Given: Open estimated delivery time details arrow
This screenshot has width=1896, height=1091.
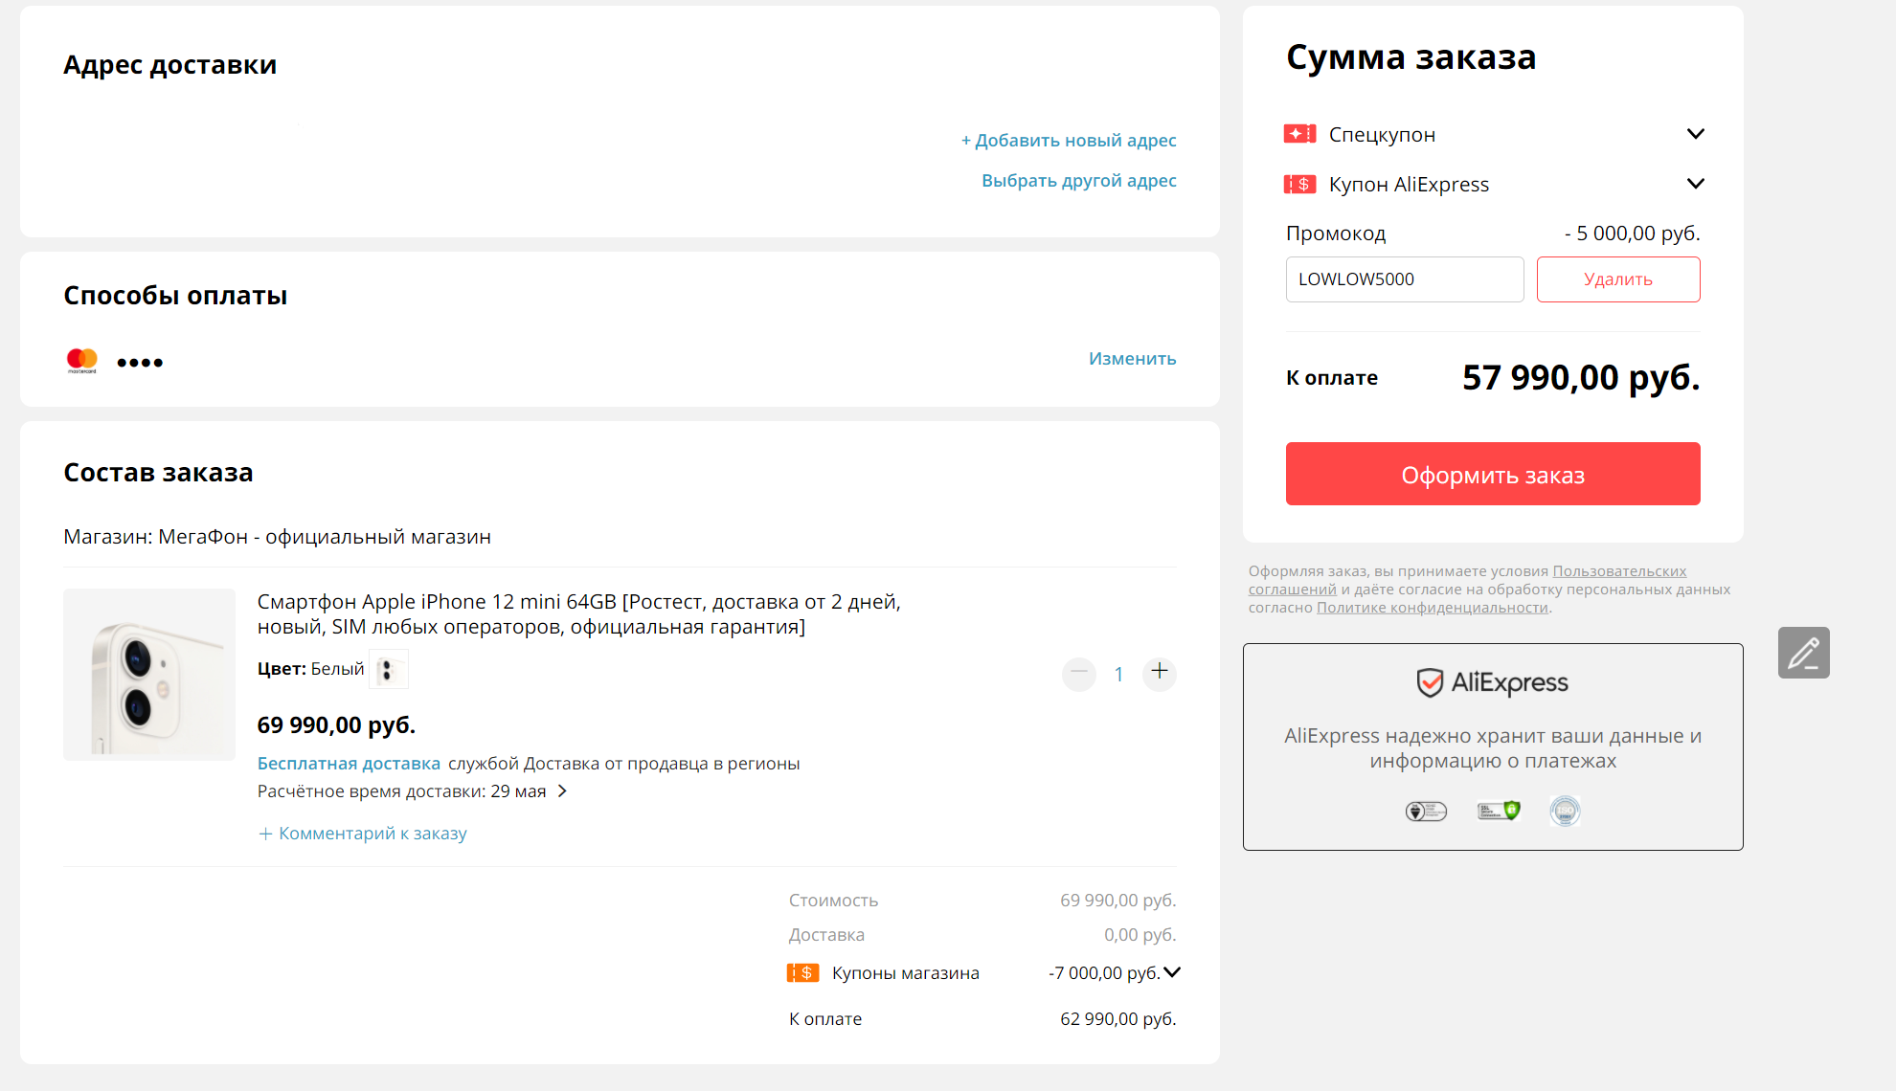Looking at the screenshot, I should [563, 791].
